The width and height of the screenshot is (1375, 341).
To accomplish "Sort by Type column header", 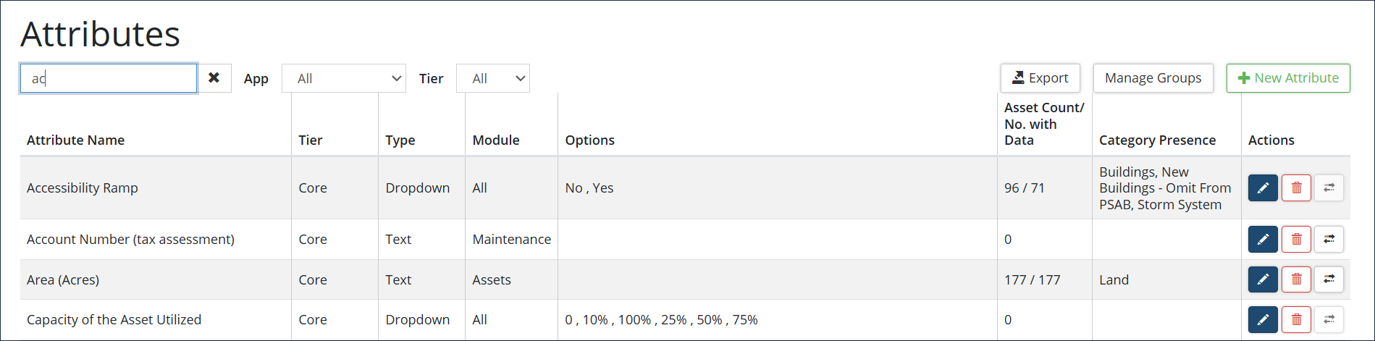I will pos(400,140).
